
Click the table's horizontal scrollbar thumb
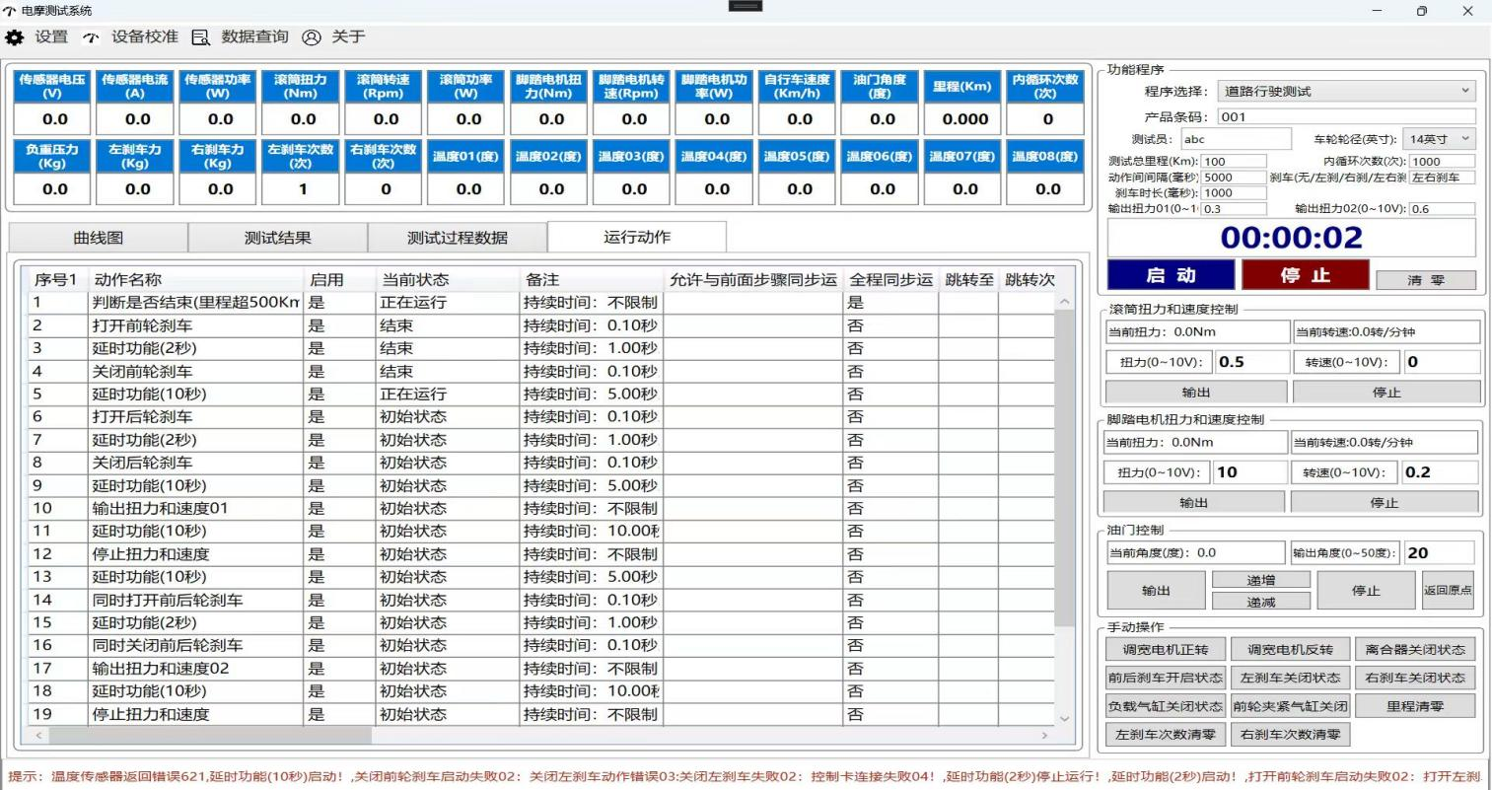click(x=209, y=736)
